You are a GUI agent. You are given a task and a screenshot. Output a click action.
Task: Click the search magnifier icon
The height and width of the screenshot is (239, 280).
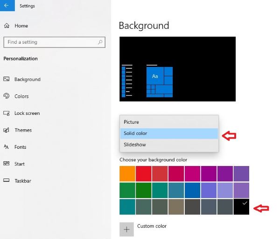[x=100, y=42]
